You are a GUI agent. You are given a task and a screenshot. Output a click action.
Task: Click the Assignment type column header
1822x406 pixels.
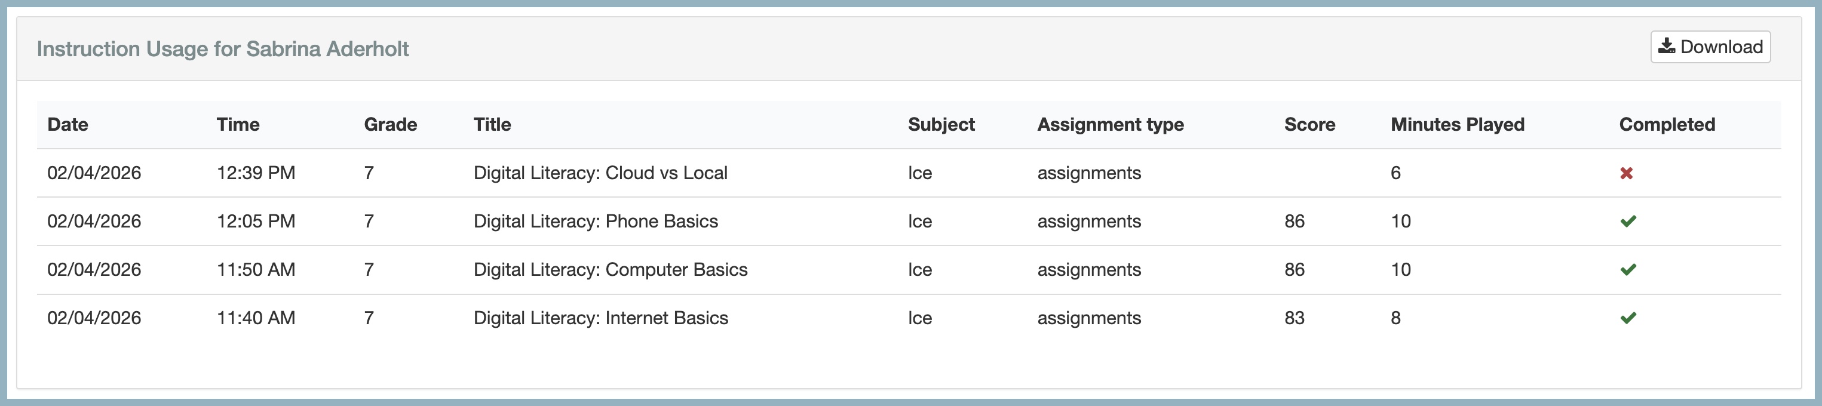1110,125
